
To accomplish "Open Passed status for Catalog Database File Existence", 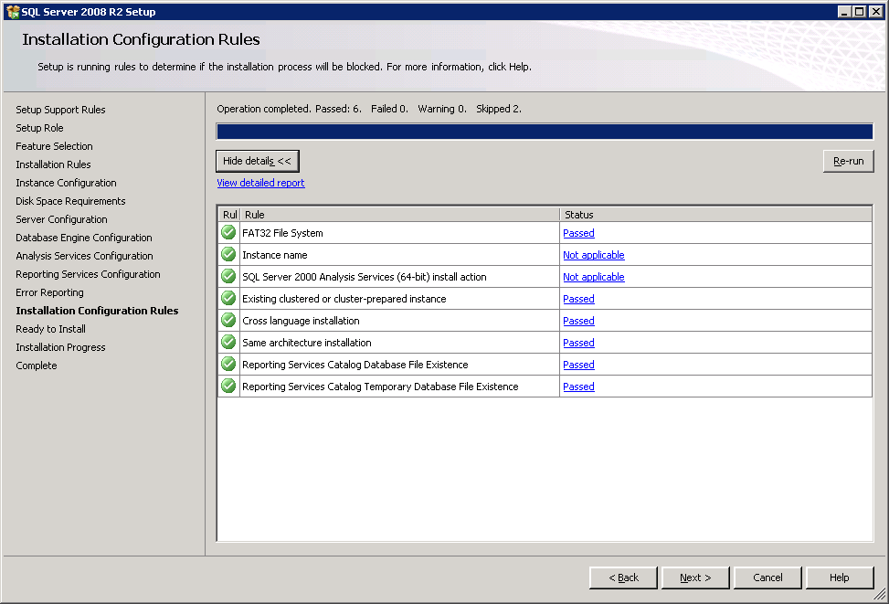I will [x=579, y=365].
